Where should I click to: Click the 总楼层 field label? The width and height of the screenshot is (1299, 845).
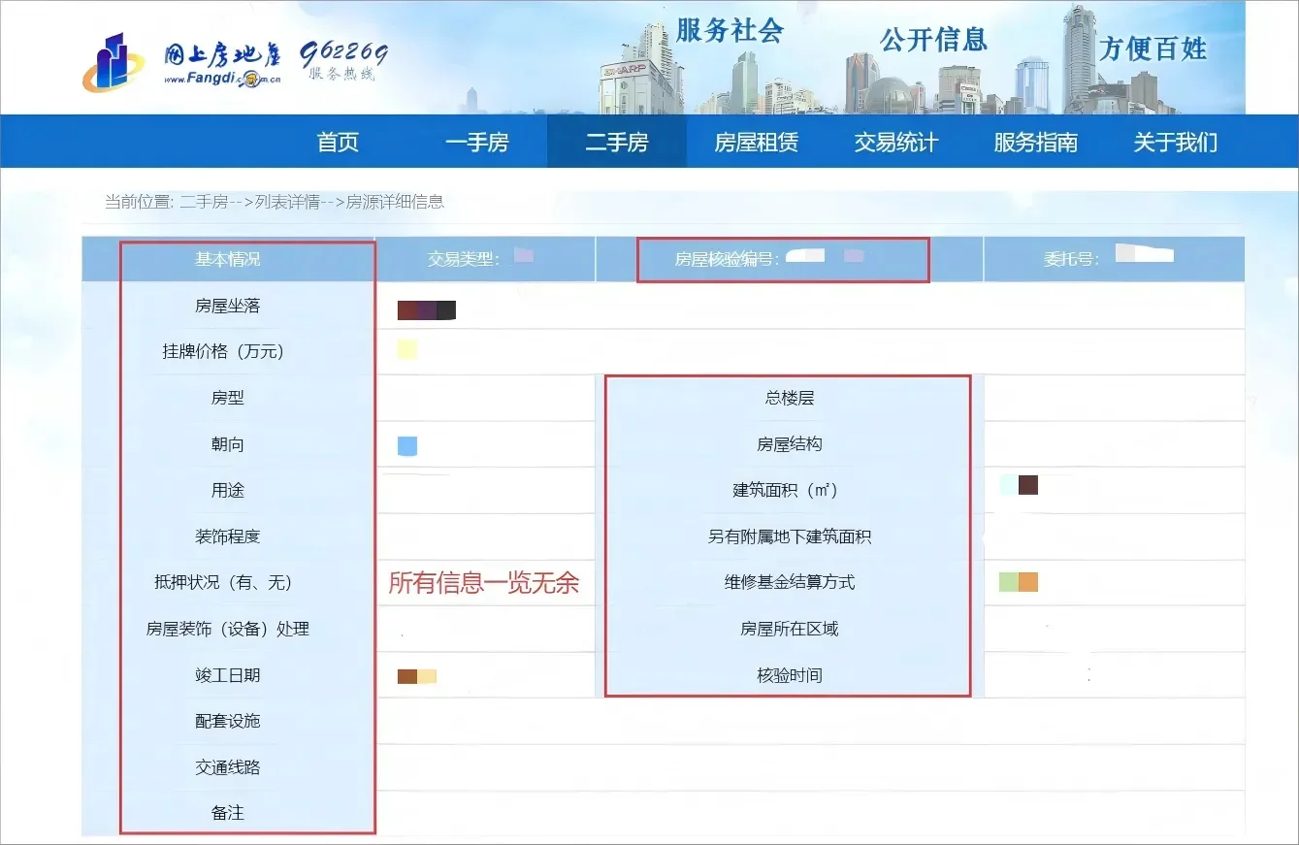point(789,398)
